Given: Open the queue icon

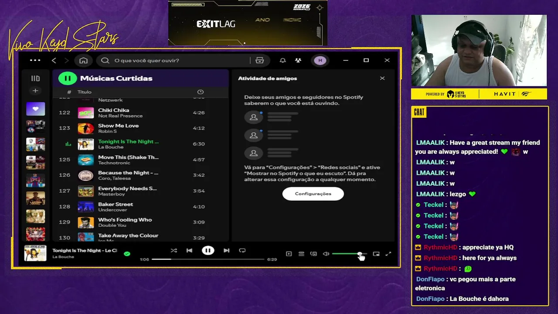Looking at the screenshot, I should (x=301, y=254).
